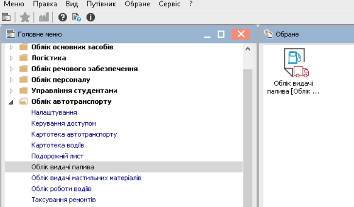Select the Логістика label
354x207 pixels.
pos(49,58)
